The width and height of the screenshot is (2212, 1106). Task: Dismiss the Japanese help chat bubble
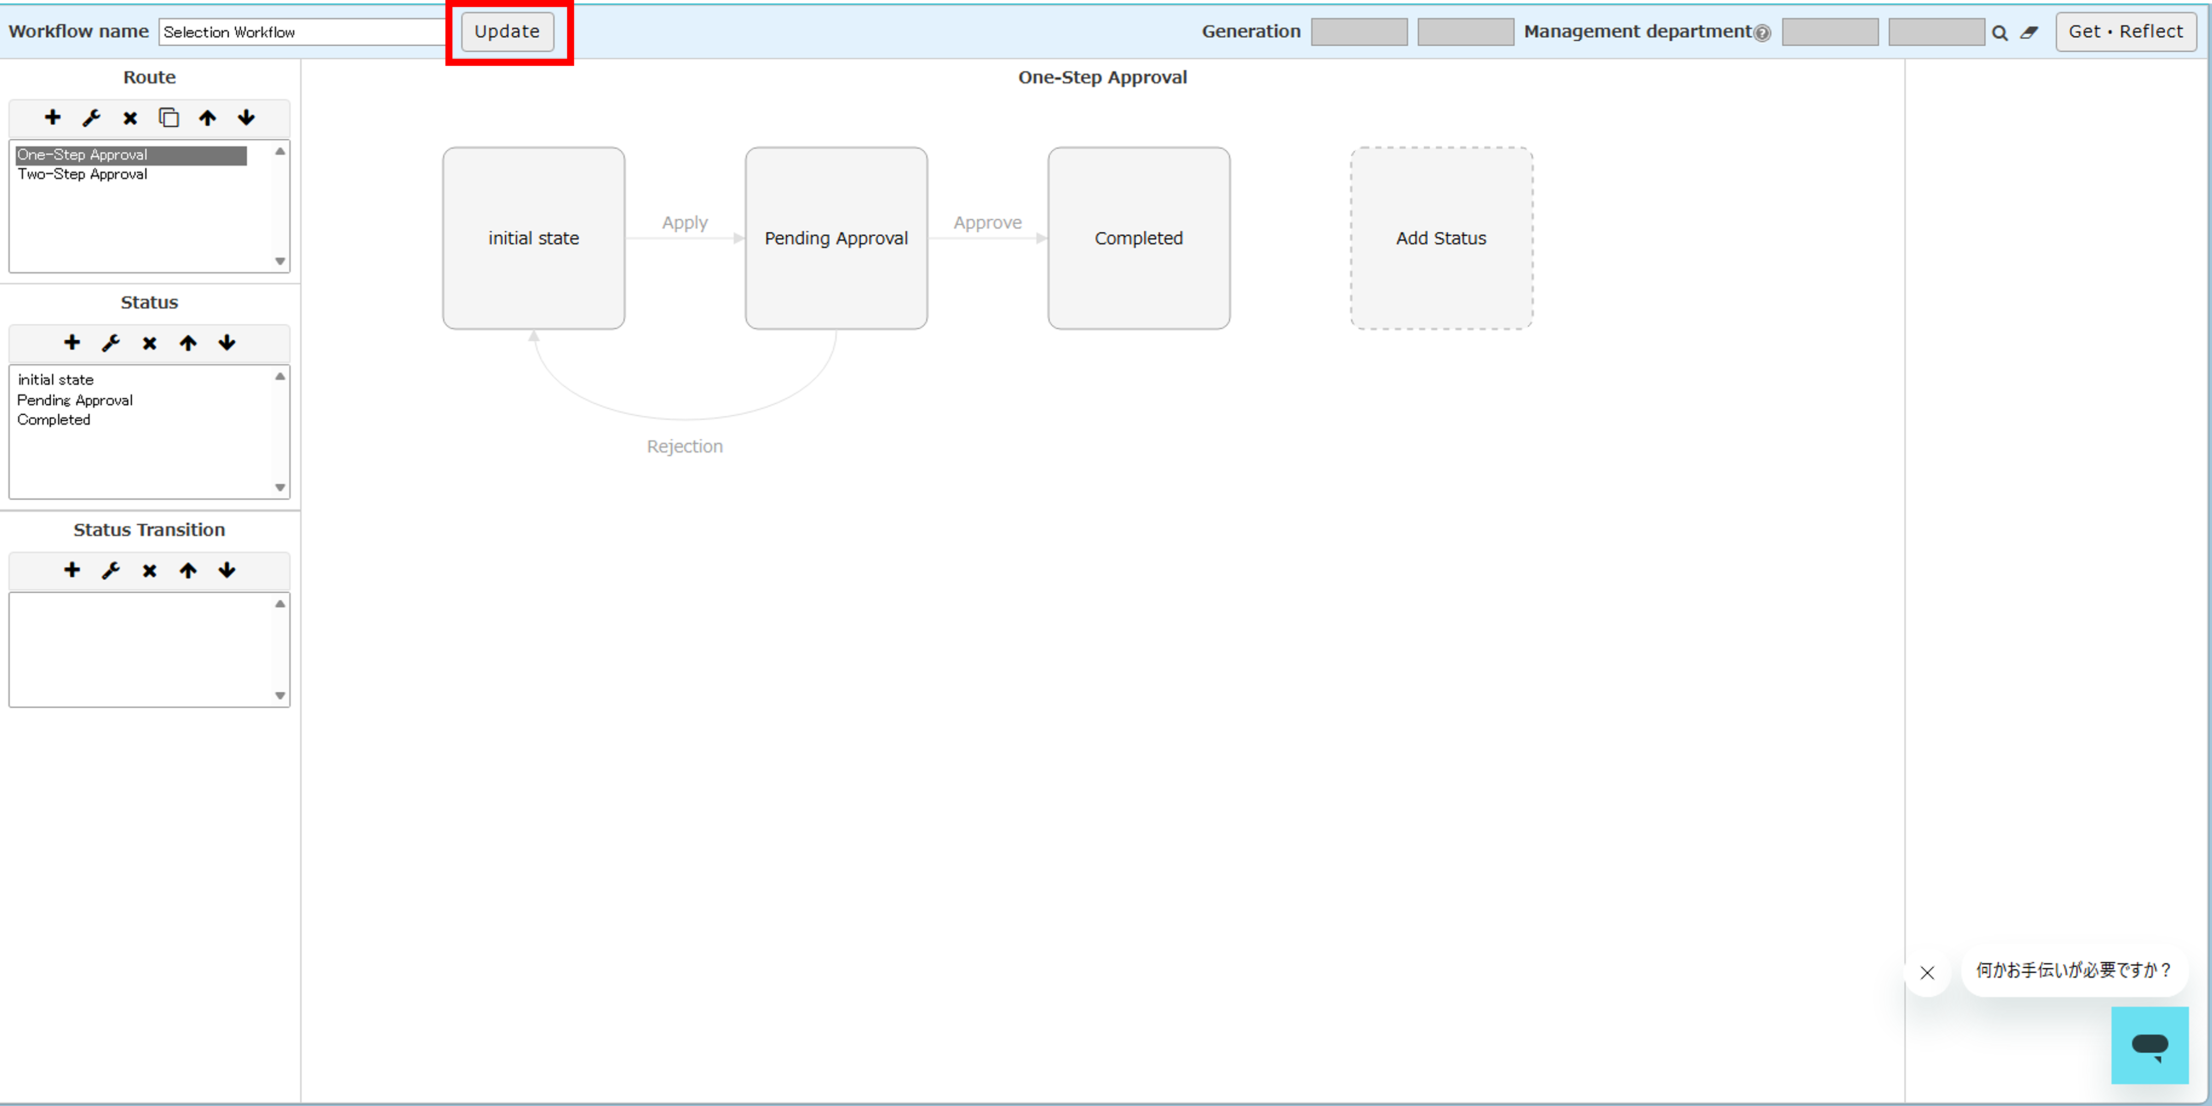(1927, 972)
